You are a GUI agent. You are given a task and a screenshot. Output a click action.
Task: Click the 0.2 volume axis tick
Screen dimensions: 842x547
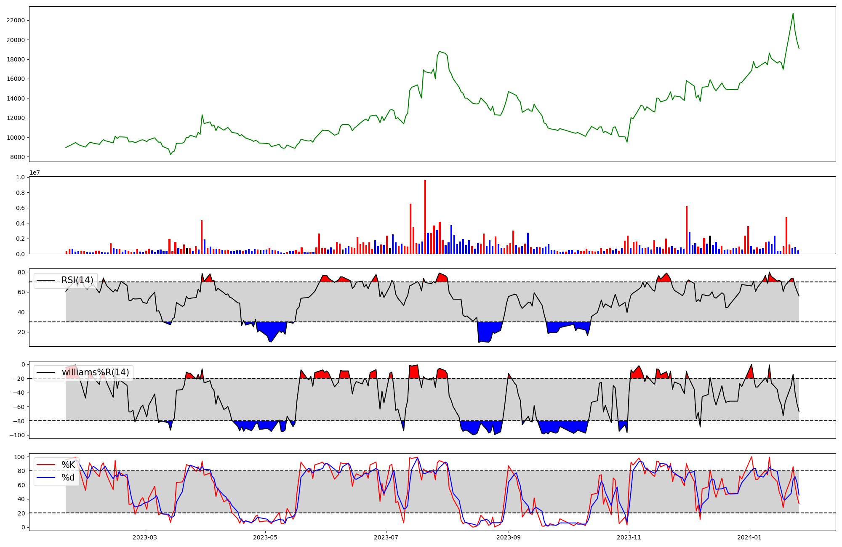(x=21, y=239)
